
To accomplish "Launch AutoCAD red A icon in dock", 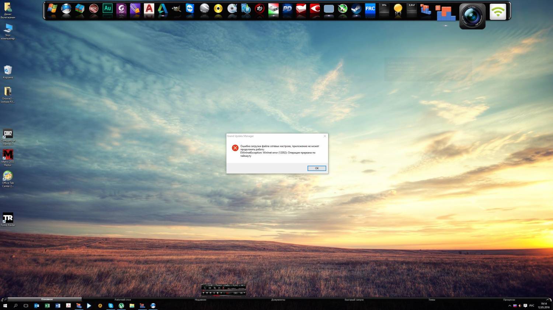I will 149,9.
